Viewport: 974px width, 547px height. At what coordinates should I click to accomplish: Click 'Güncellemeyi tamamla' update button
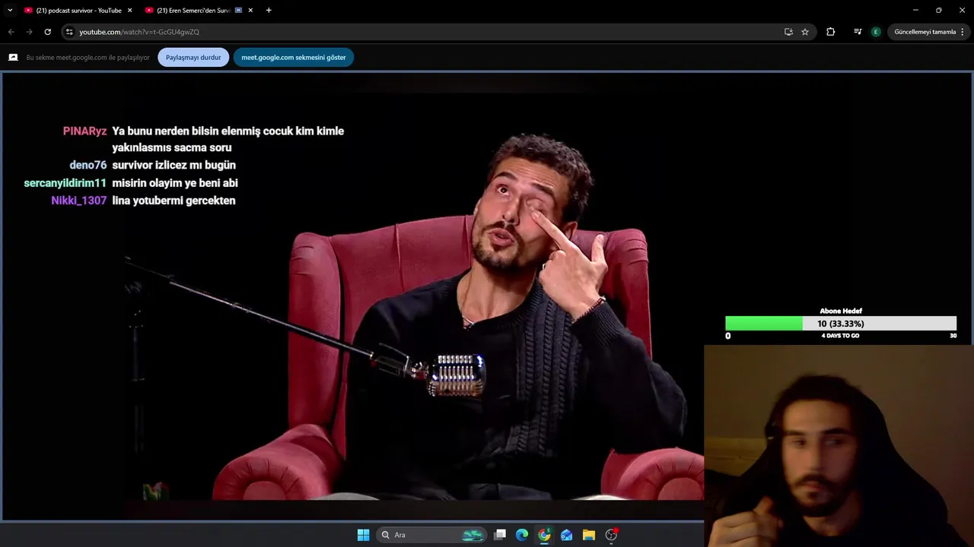925,32
